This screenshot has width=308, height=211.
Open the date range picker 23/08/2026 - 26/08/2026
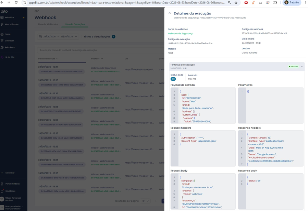click(58, 37)
